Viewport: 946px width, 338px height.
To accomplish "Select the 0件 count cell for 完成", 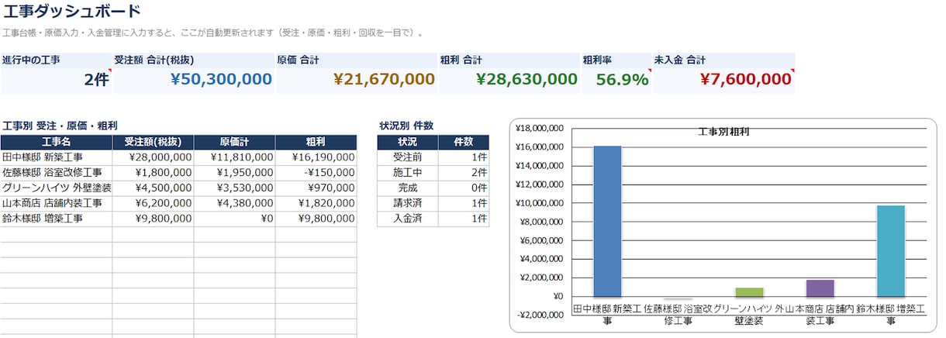I will [464, 188].
